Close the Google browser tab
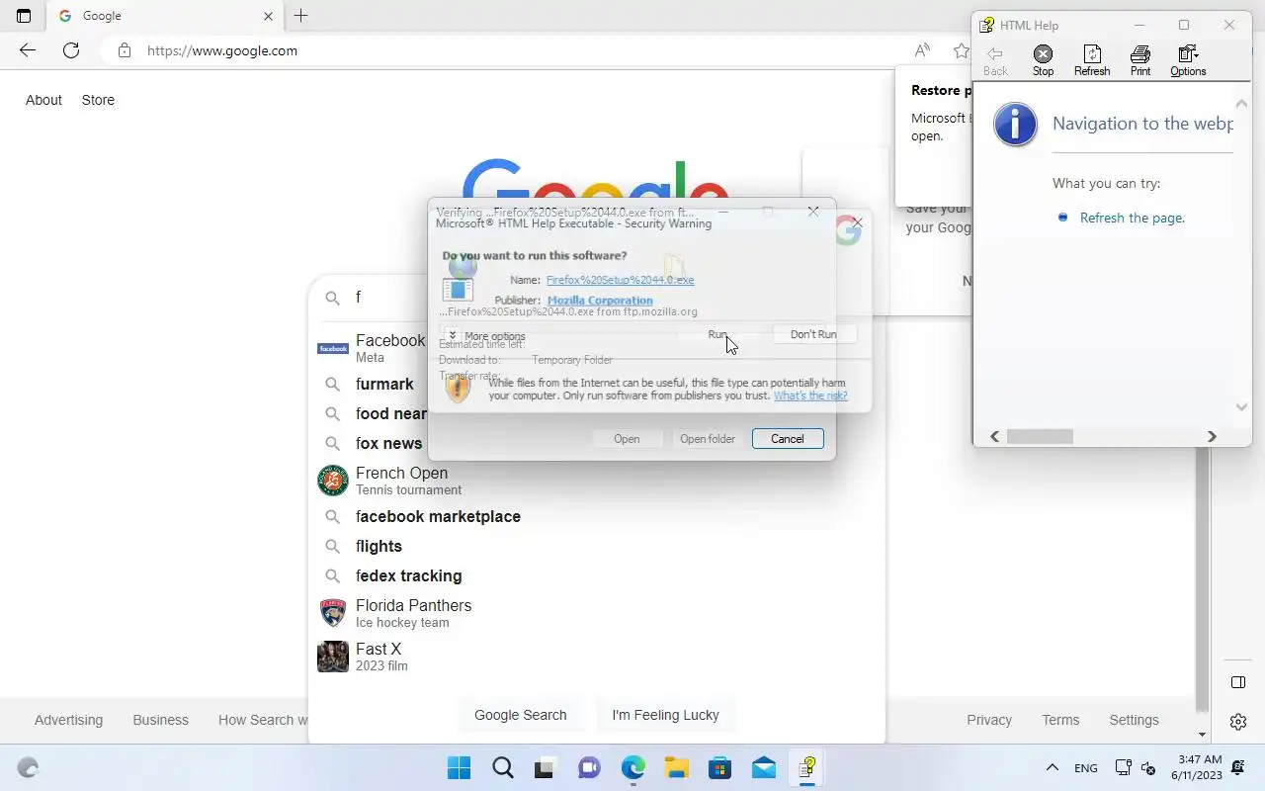The height and width of the screenshot is (791, 1265). click(x=268, y=16)
